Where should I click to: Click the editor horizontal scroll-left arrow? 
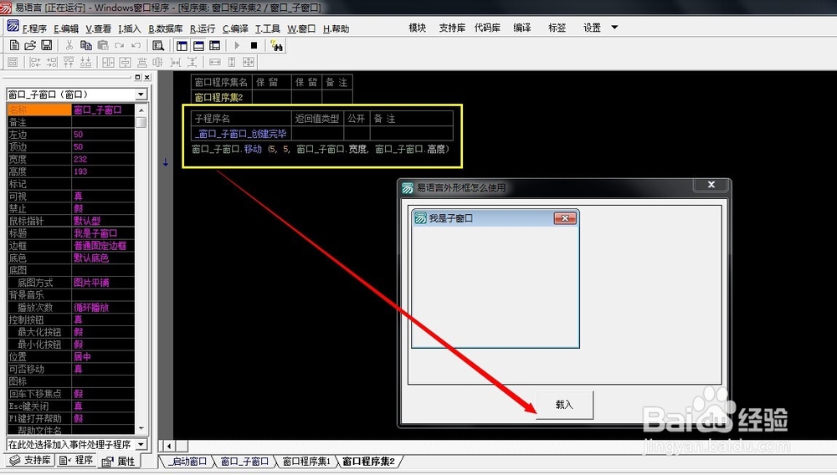click(x=169, y=446)
